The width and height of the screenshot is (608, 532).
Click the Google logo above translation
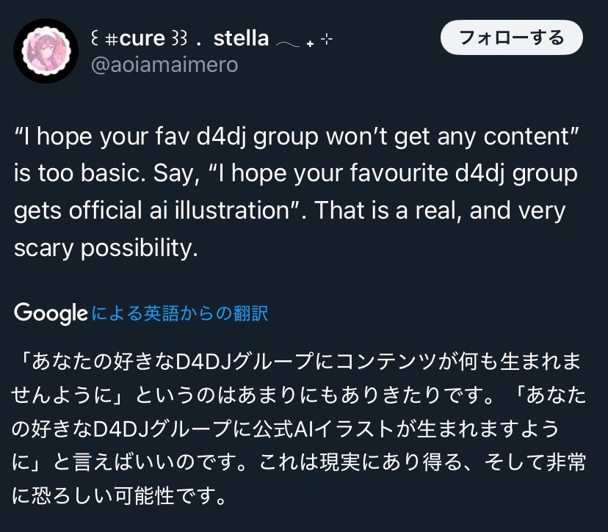pyautogui.click(x=51, y=313)
